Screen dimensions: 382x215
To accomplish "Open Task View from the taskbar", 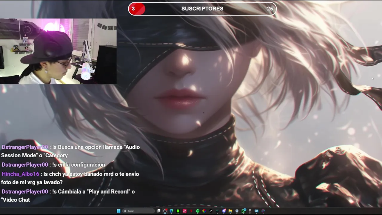I will (158, 211).
